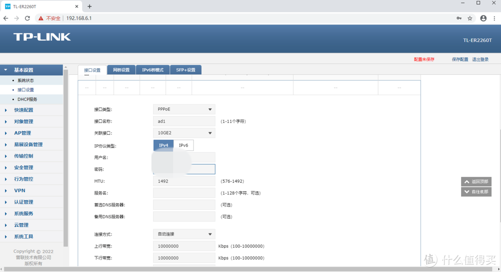501x272 pixels.
Task: Switch protocol type to IPv6
Action: click(184, 145)
